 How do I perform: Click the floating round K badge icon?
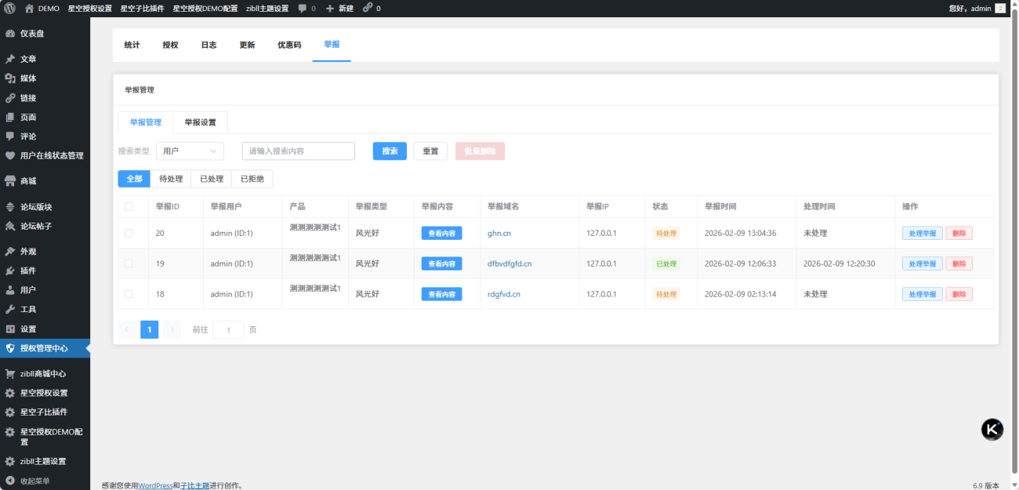[x=992, y=429]
